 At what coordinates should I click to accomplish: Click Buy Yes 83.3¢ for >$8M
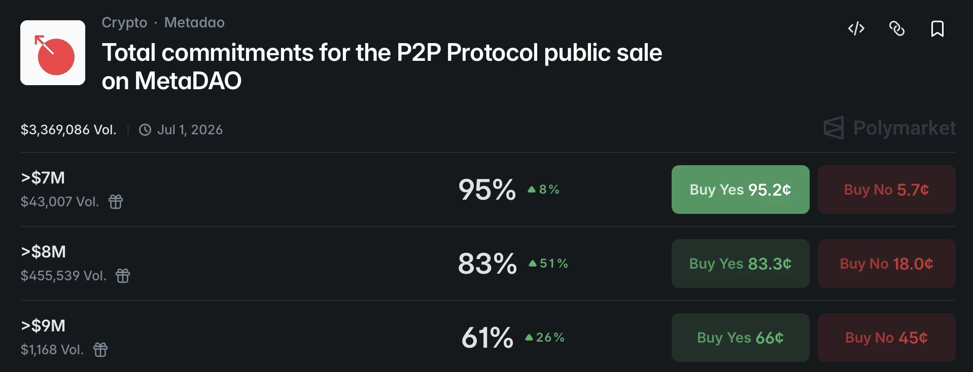tap(740, 263)
